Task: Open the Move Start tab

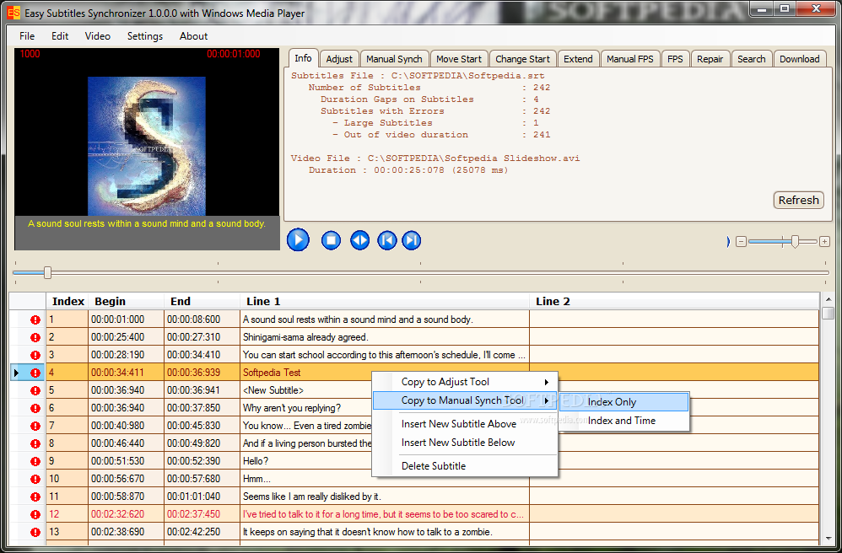Action: (459, 59)
